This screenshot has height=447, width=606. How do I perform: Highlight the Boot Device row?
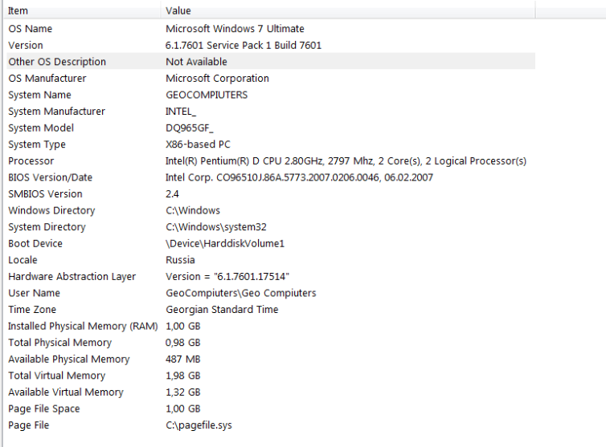point(35,244)
